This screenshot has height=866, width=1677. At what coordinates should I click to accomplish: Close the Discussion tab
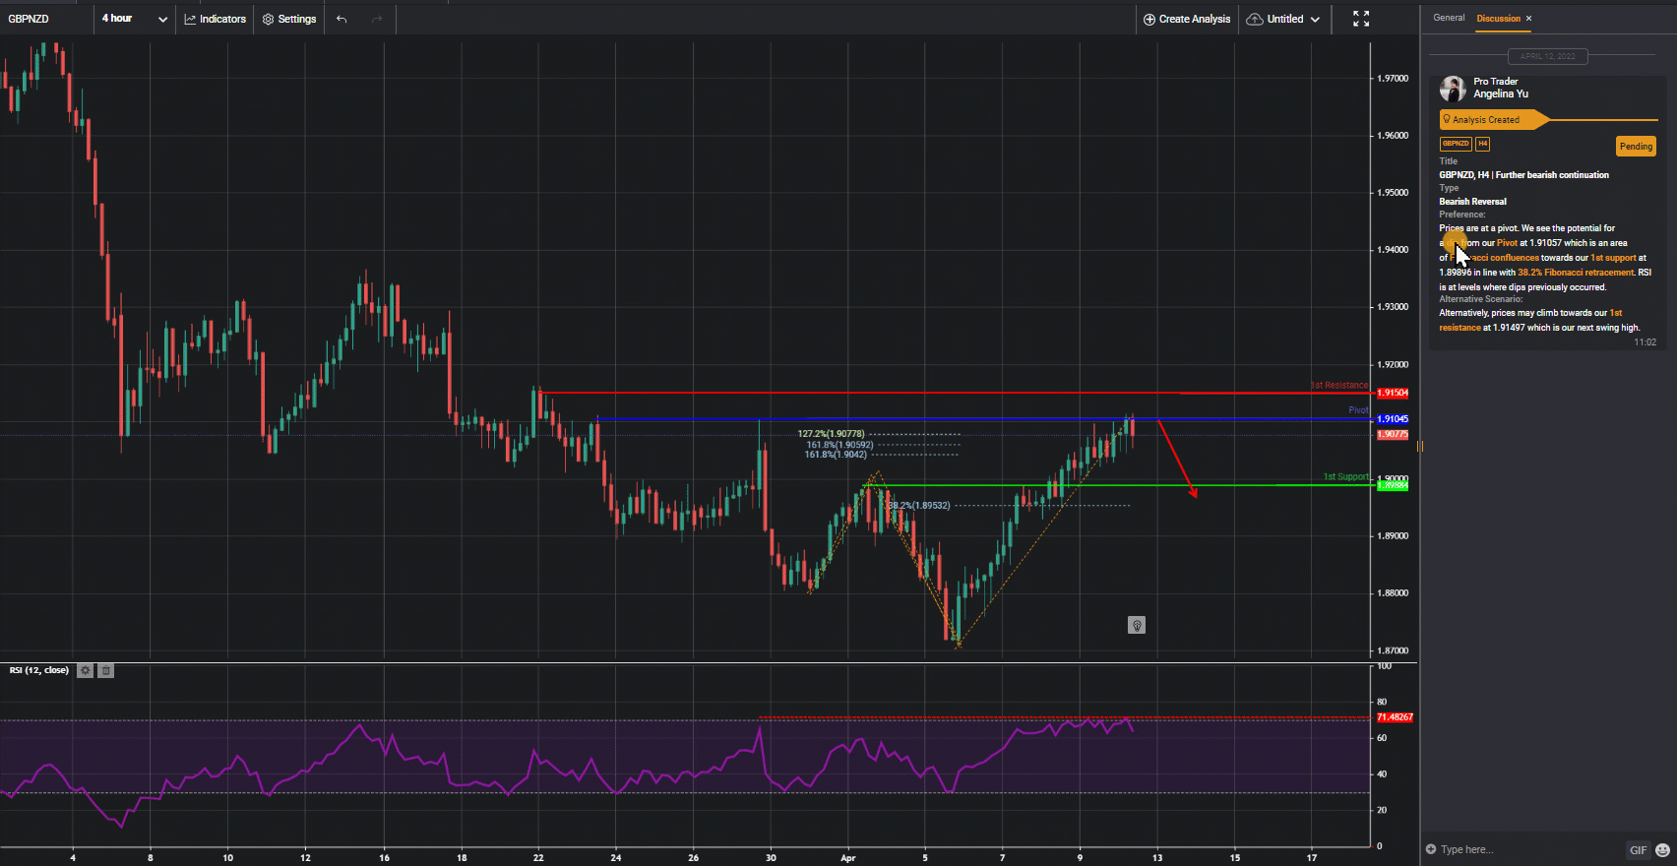[x=1528, y=18]
